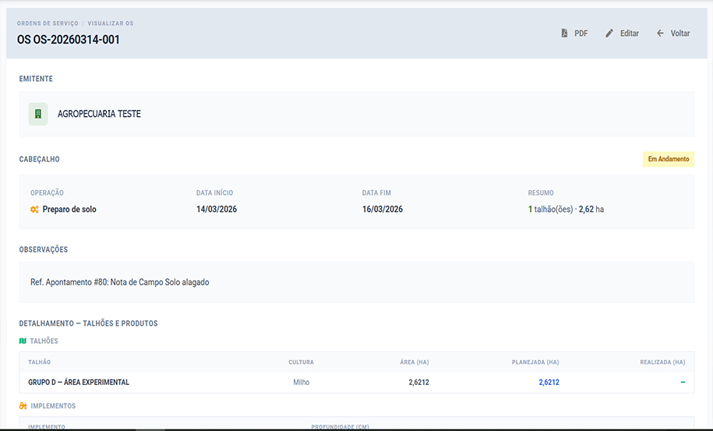Click the OS OS-20260314-001 title

(69, 40)
